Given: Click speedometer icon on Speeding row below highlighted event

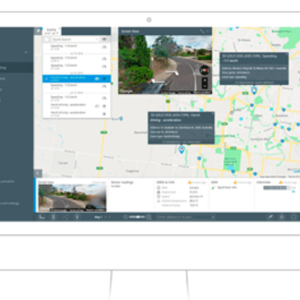Looking at the screenshot, I should pos(104,86).
